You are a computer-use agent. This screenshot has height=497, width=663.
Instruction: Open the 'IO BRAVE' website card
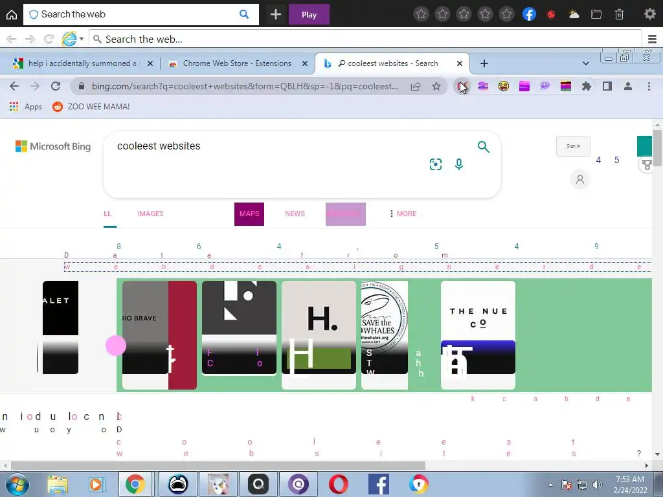point(159,335)
